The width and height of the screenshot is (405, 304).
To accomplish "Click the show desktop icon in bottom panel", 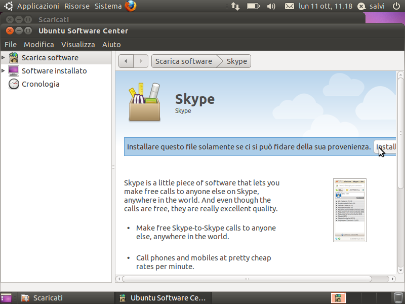I will (x=6, y=298).
